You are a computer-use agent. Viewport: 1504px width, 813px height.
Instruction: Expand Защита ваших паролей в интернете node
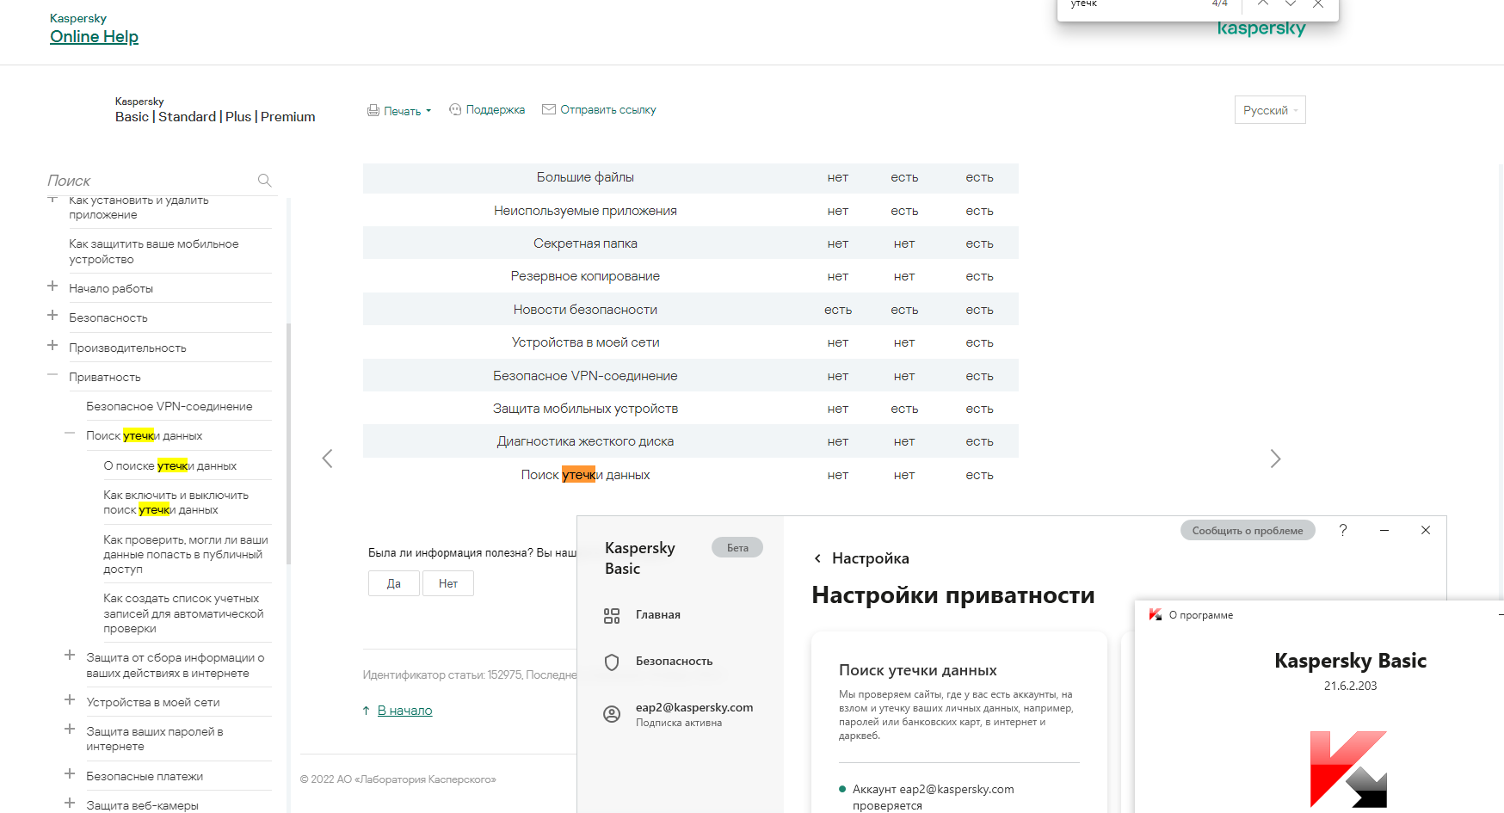coord(70,730)
